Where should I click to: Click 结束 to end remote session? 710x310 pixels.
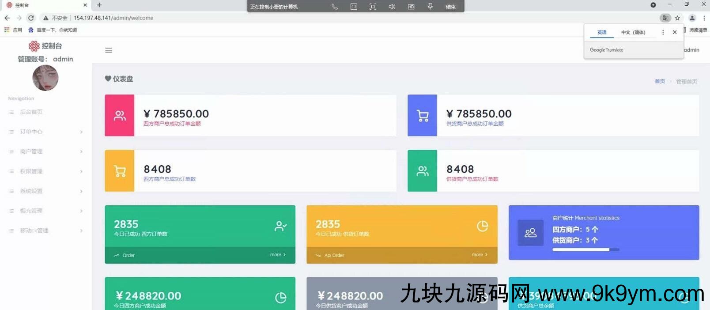[450, 7]
